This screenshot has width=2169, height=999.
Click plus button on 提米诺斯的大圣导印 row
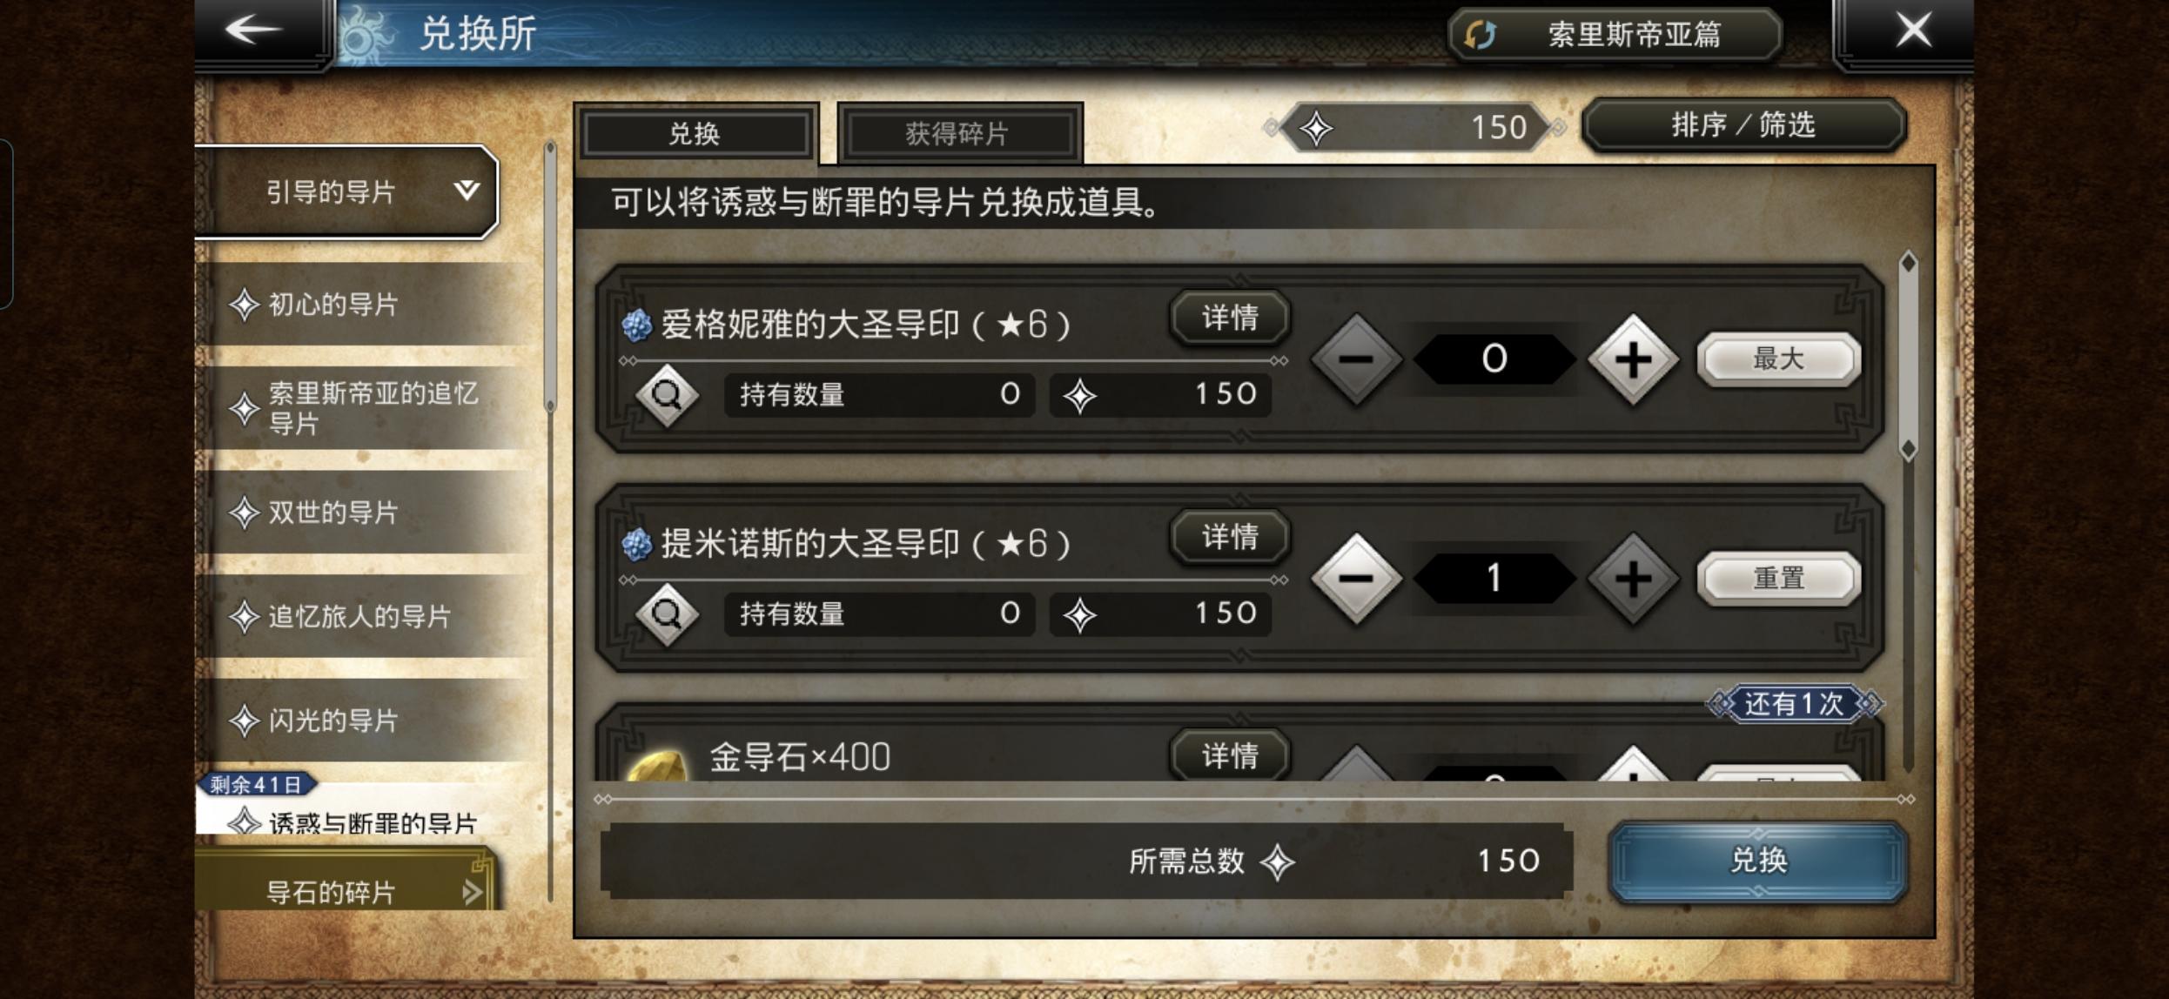tap(1633, 579)
